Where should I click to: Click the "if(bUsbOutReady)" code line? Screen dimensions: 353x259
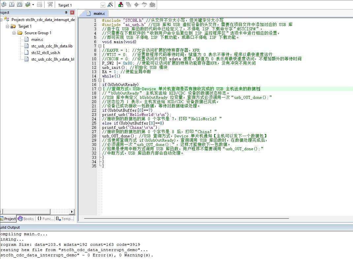(120, 85)
